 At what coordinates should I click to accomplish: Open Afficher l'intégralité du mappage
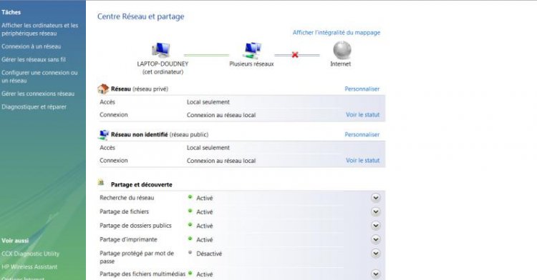337,32
